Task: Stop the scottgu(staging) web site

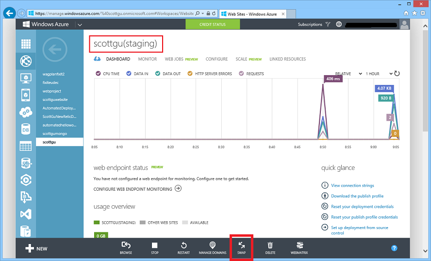Action: (x=154, y=245)
